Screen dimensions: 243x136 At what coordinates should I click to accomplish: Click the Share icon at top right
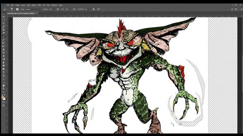coord(241,9)
